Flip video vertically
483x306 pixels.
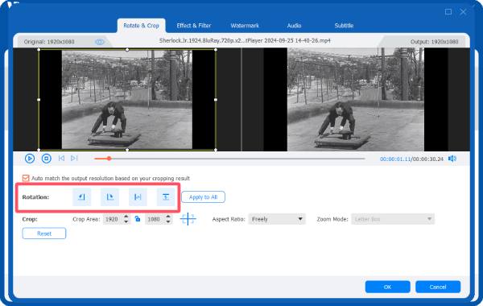166,197
